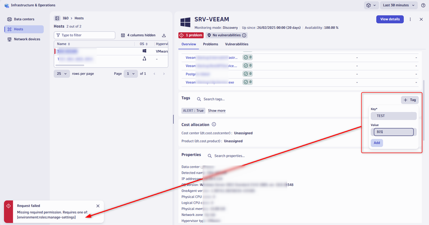Click the panel splitter handle
The width and height of the screenshot is (429, 225).
pos(173,119)
